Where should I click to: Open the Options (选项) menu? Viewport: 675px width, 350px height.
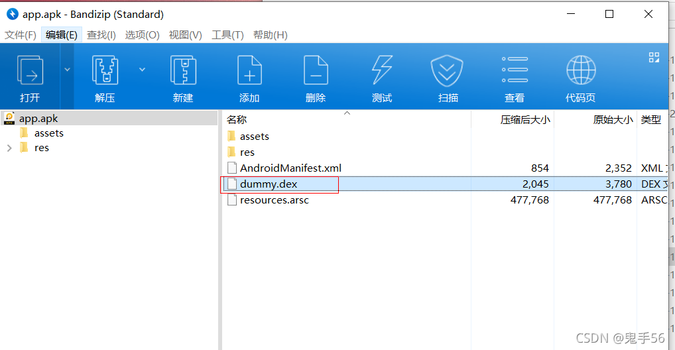click(x=142, y=35)
